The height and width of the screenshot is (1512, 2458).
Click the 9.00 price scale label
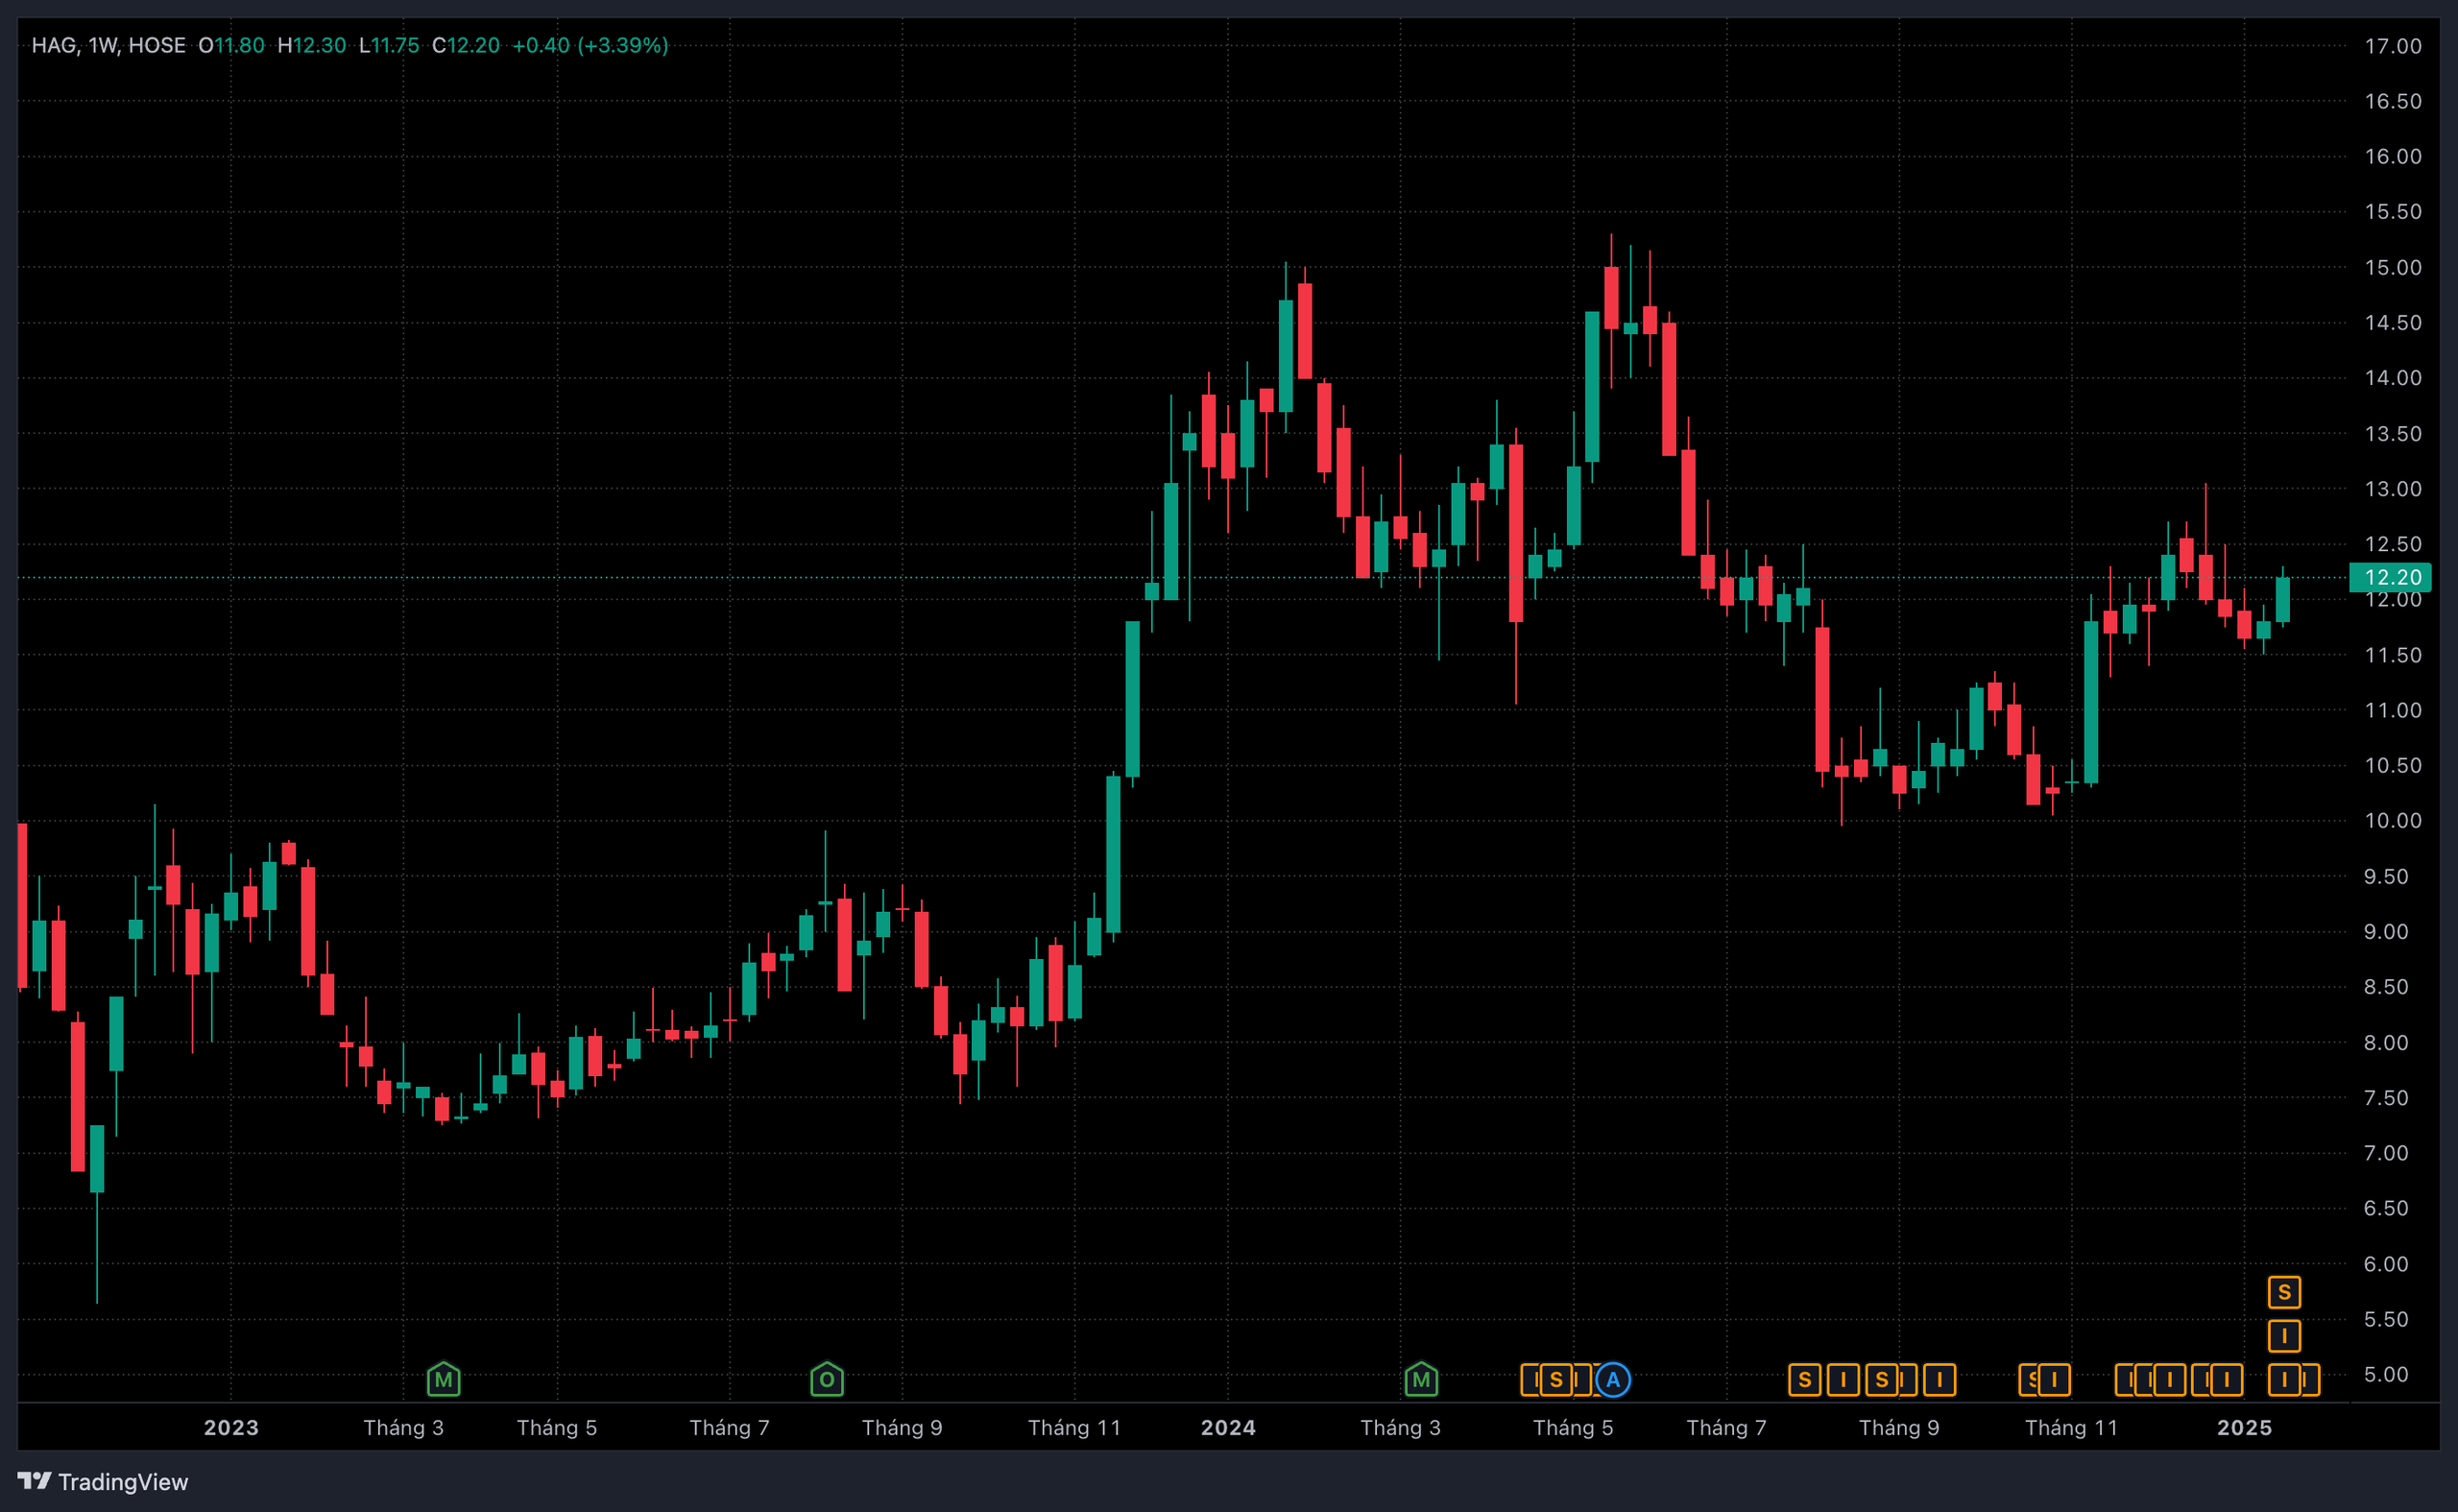(x=2385, y=931)
